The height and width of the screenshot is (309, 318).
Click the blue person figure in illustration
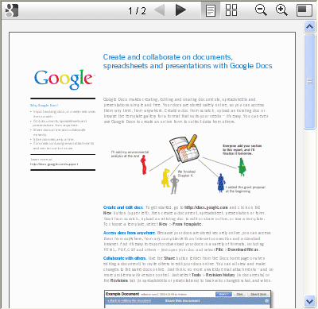point(221,183)
